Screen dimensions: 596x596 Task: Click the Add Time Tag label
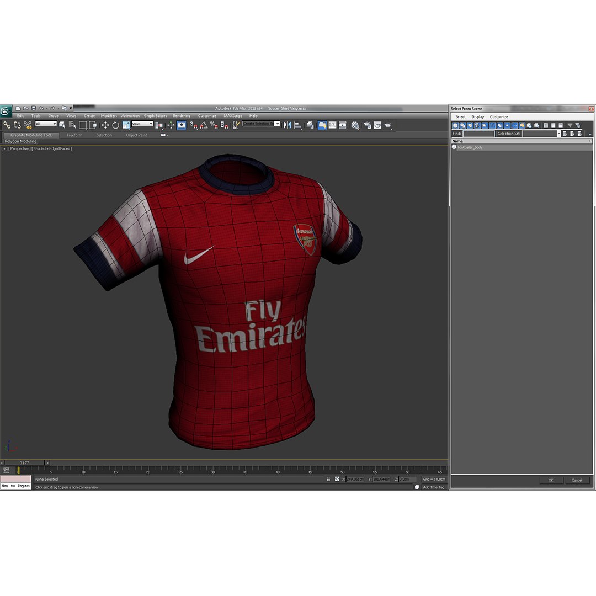point(433,487)
